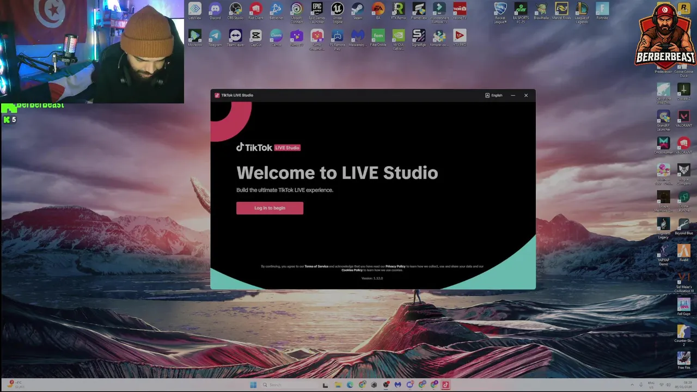This screenshot has height=392, width=697.
Task: Click the Version number text in LIVE Studio
Action: (x=372, y=278)
